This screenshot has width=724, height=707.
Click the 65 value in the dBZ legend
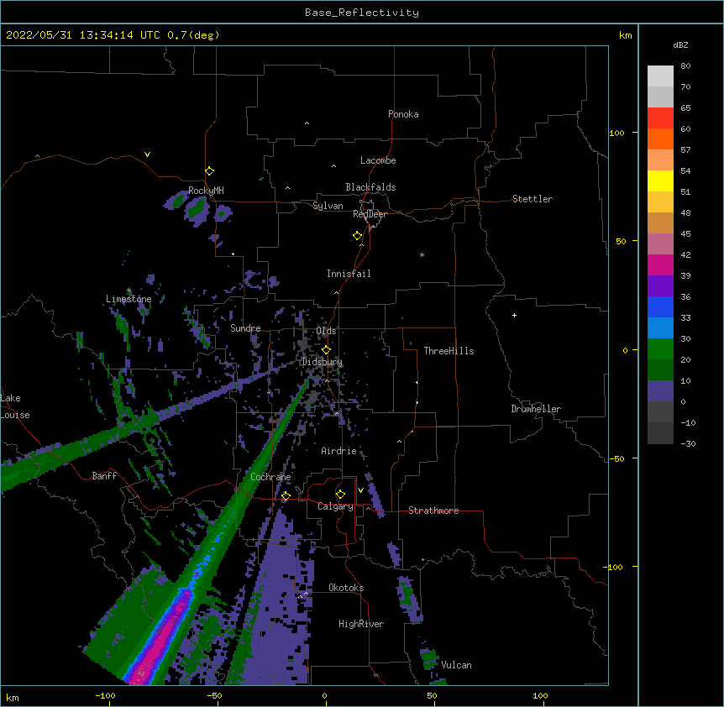coord(685,108)
